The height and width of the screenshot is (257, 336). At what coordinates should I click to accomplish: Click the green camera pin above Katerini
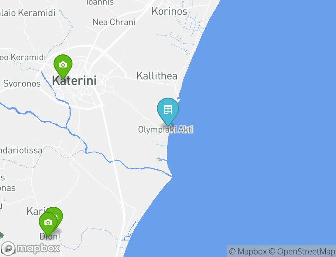coord(63,65)
